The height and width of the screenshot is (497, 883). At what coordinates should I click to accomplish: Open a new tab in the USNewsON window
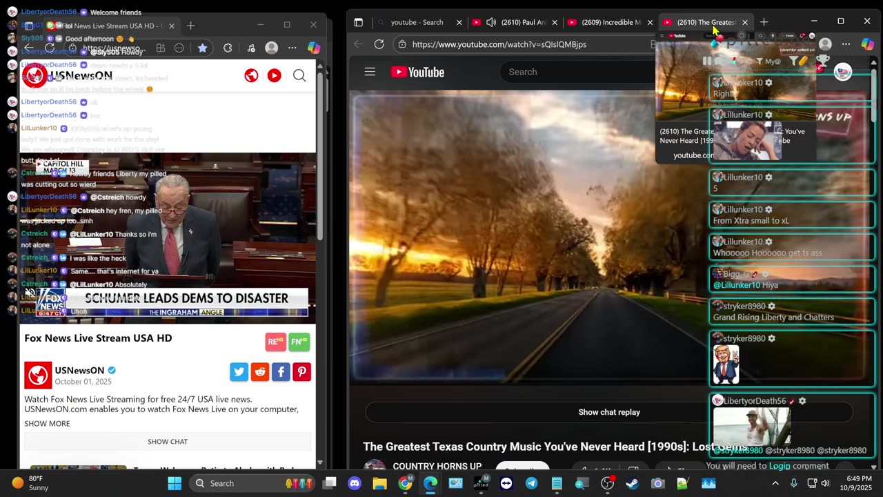[191, 26]
